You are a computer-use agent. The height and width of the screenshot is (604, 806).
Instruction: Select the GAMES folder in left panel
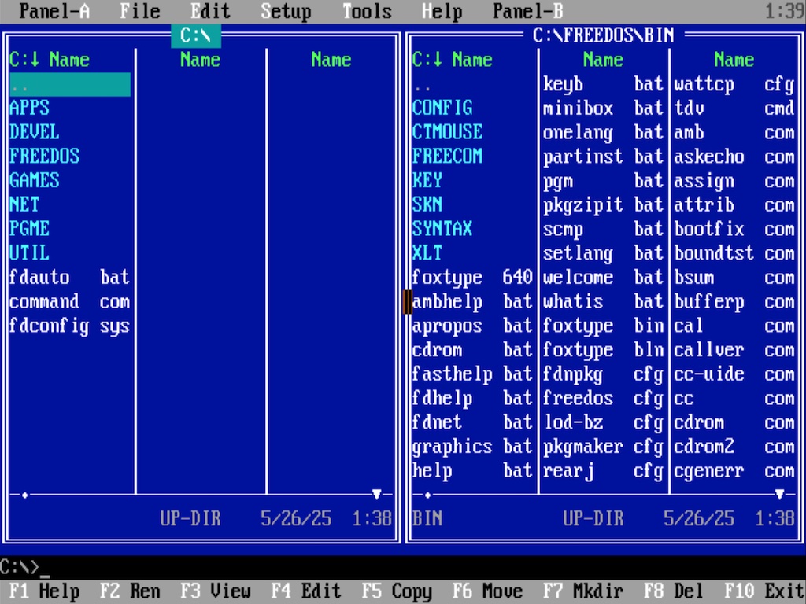[35, 181]
